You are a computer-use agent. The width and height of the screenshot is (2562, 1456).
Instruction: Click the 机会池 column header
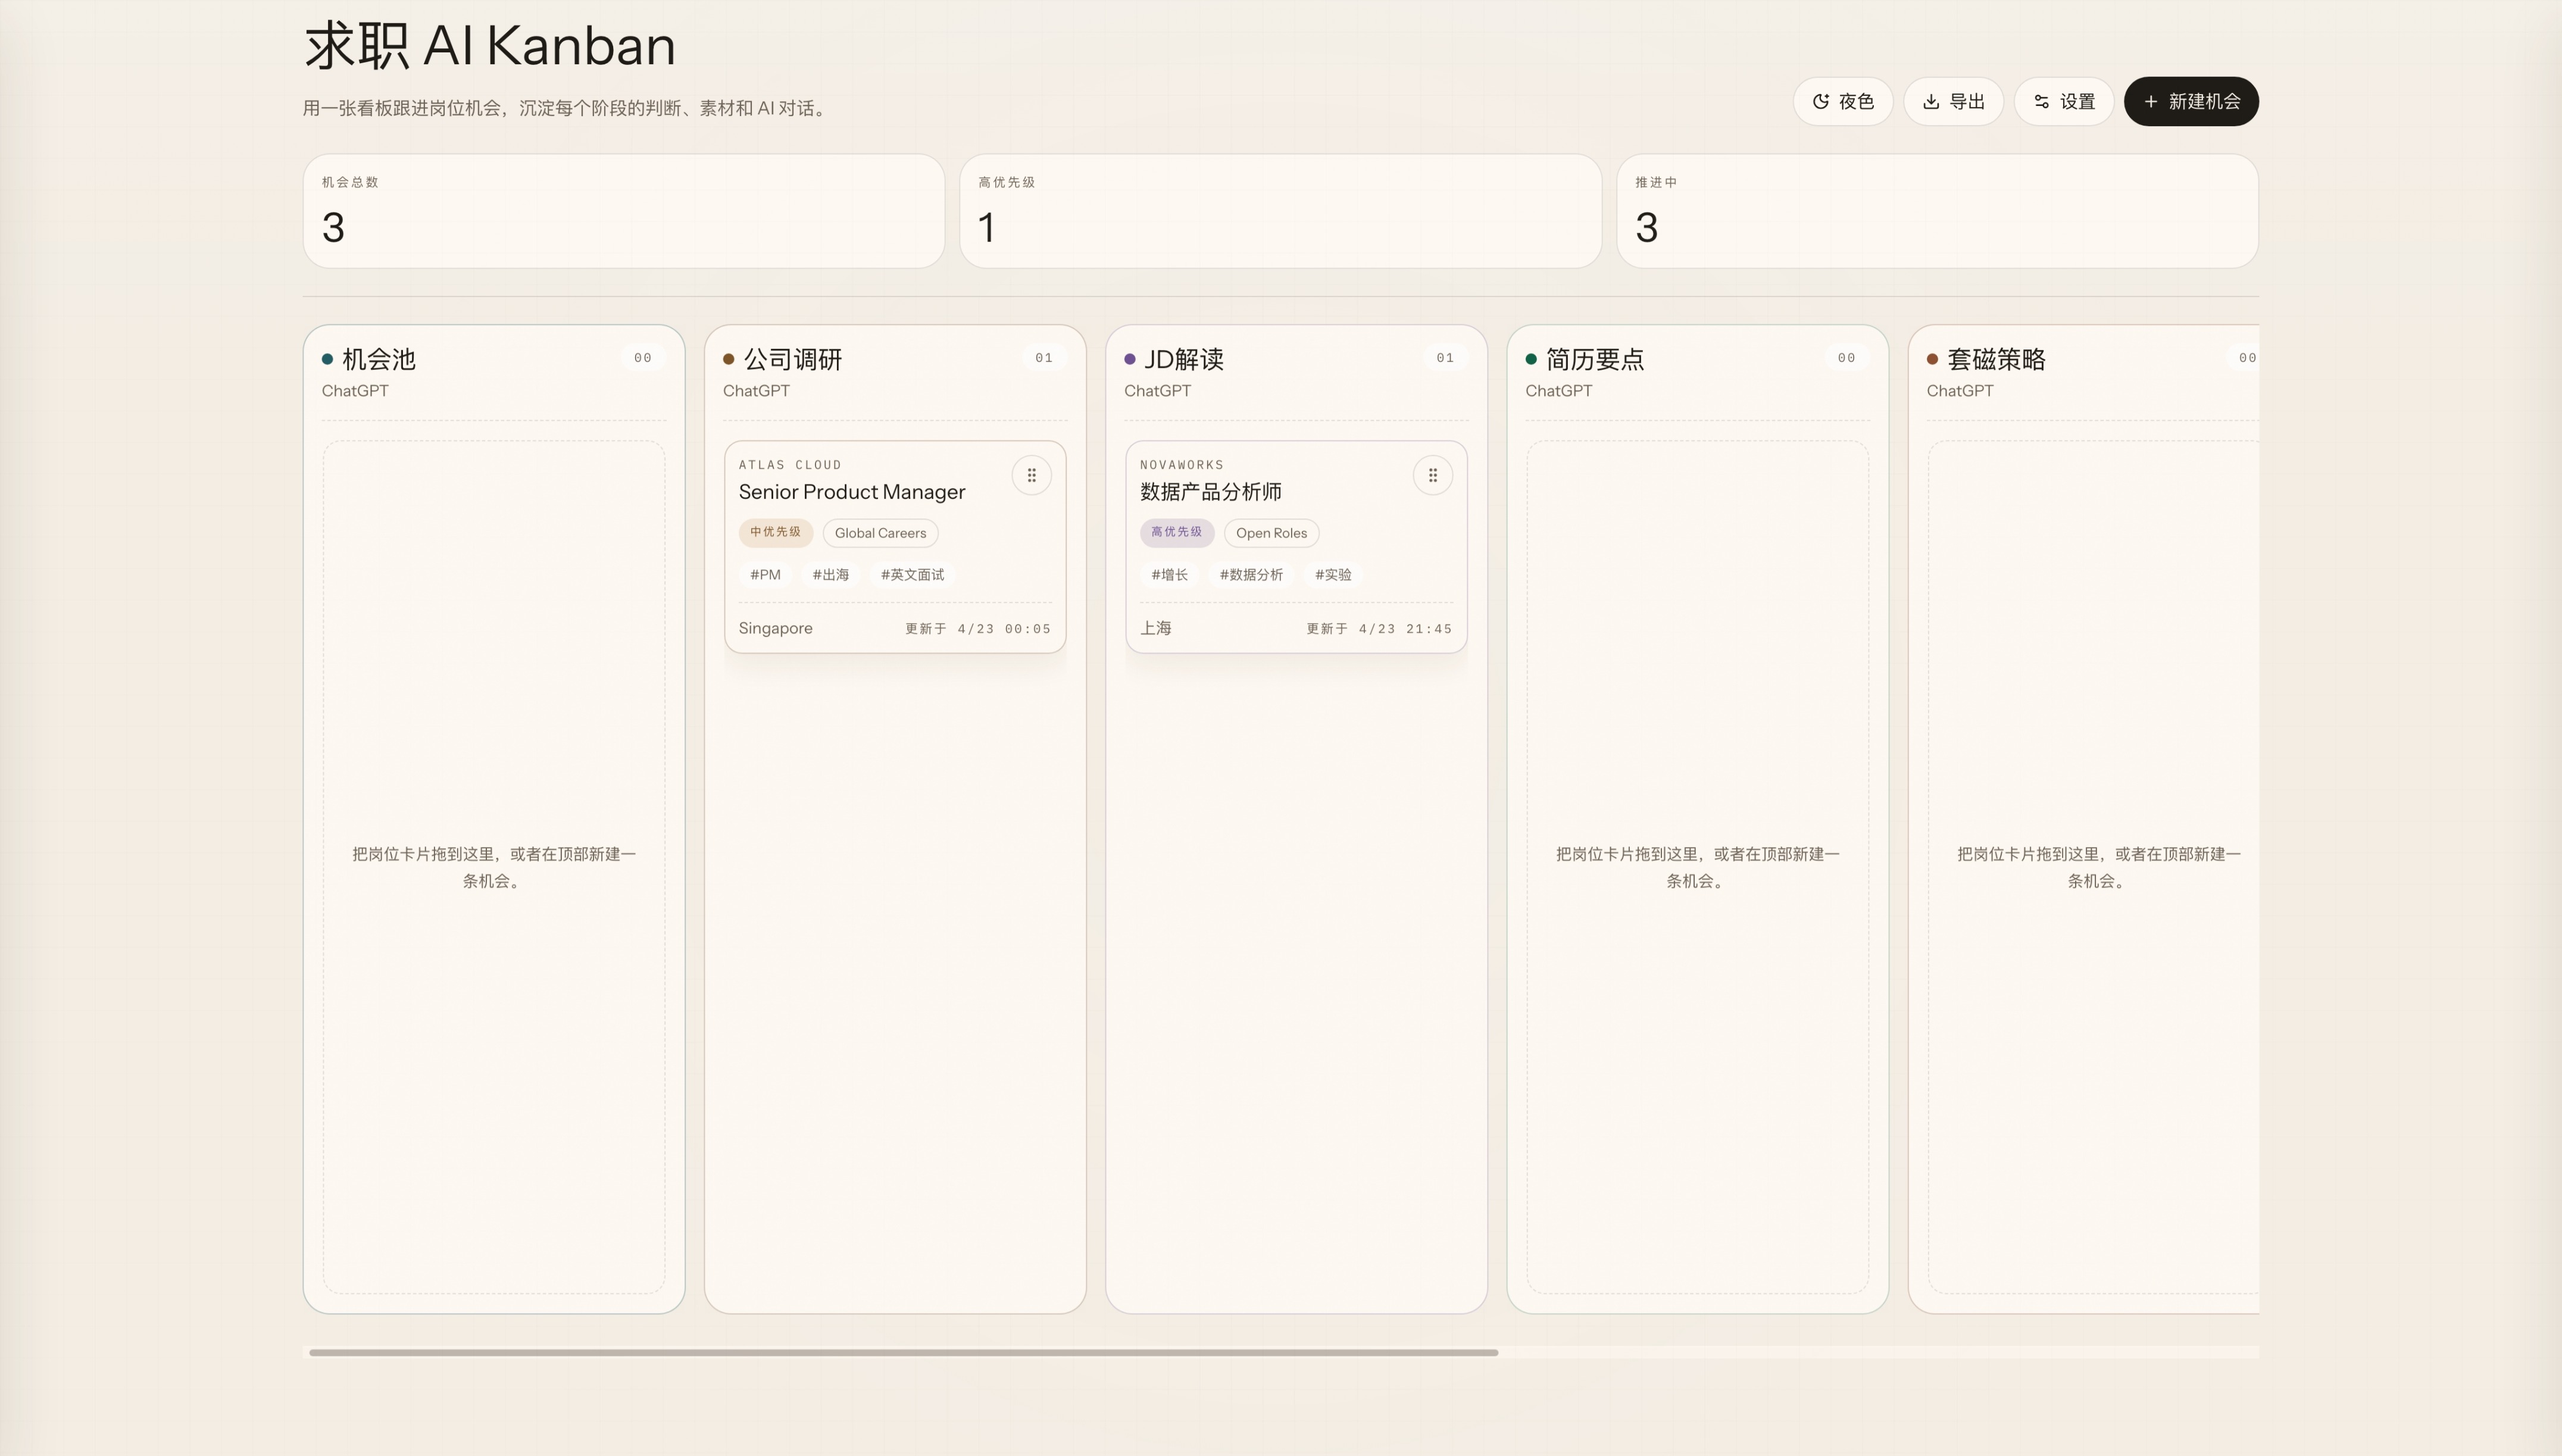pyautogui.click(x=379, y=359)
